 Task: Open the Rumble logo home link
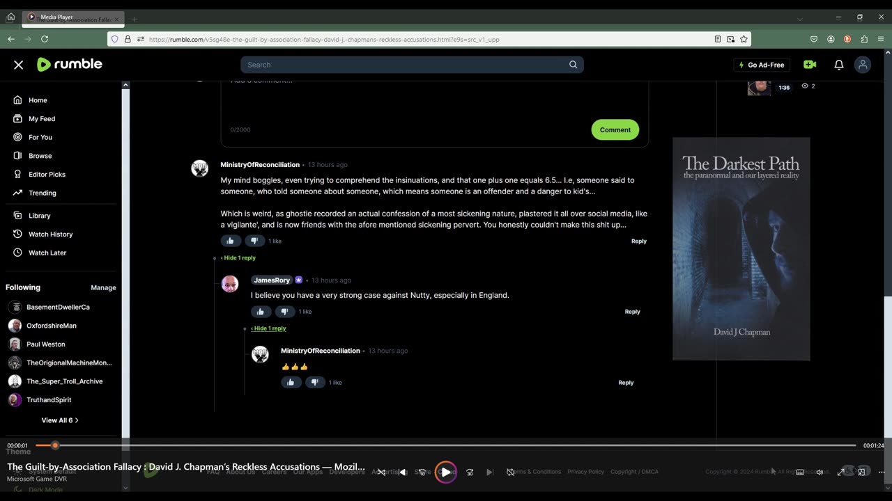coord(70,65)
